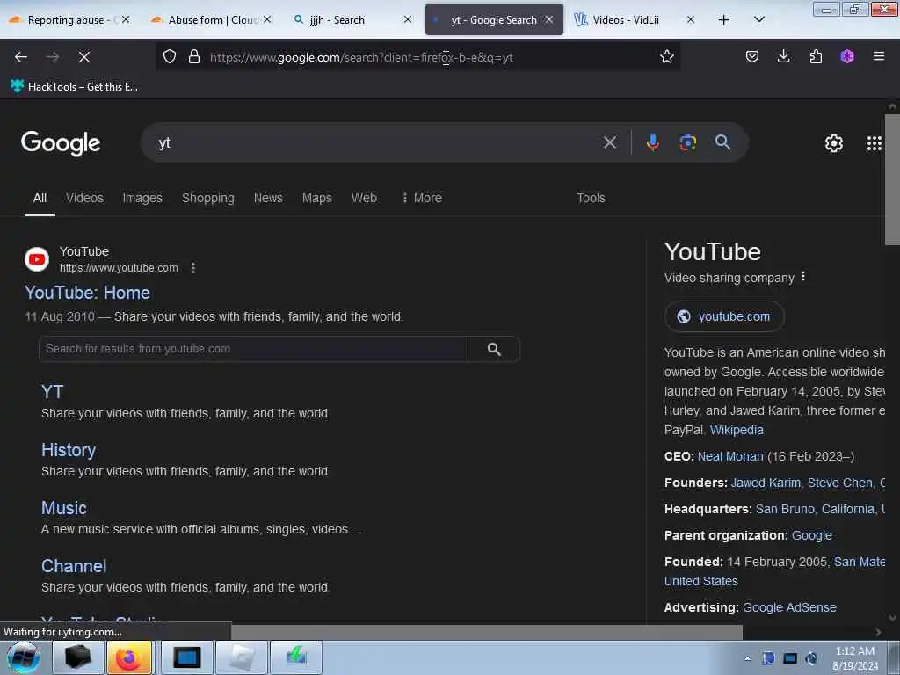The width and height of the screenshot is (900, 675).
Task: Open Save to Pocket icon
Action: 752,56
